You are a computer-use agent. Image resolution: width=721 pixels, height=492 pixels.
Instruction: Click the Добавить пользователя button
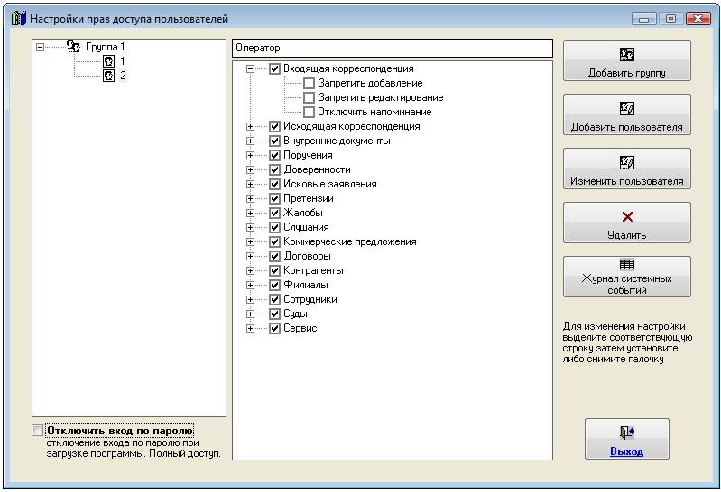click(627, 114)
